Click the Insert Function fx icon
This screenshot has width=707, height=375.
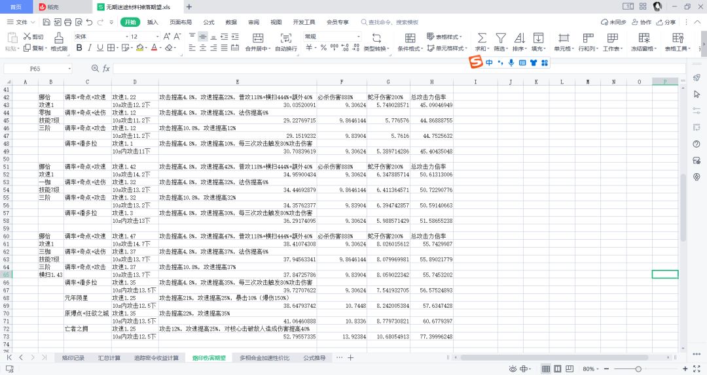coord(107,69)
